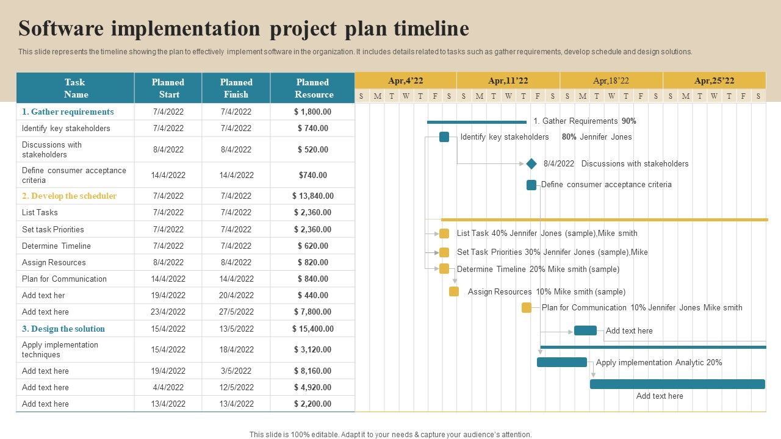Click the '$ 4,920.00' resource value
The height and width of the screenshot is (439, 781).
[x=312, y=387]
